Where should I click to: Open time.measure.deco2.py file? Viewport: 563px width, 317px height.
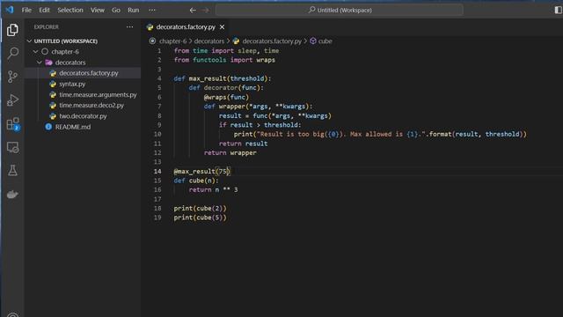91,106
